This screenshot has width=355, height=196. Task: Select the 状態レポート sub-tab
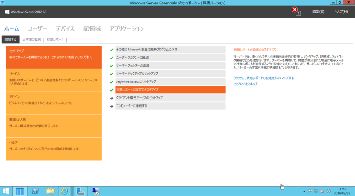55,39
